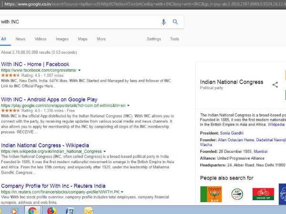Click the microphone voice search icon
Screen dimensions: 286x214
click(x=163, y=22)
